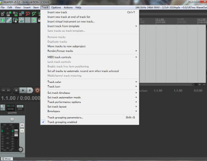Toggle the grid lines toolbar icon
Screen dimensions: 207x161
coord(28,20)
